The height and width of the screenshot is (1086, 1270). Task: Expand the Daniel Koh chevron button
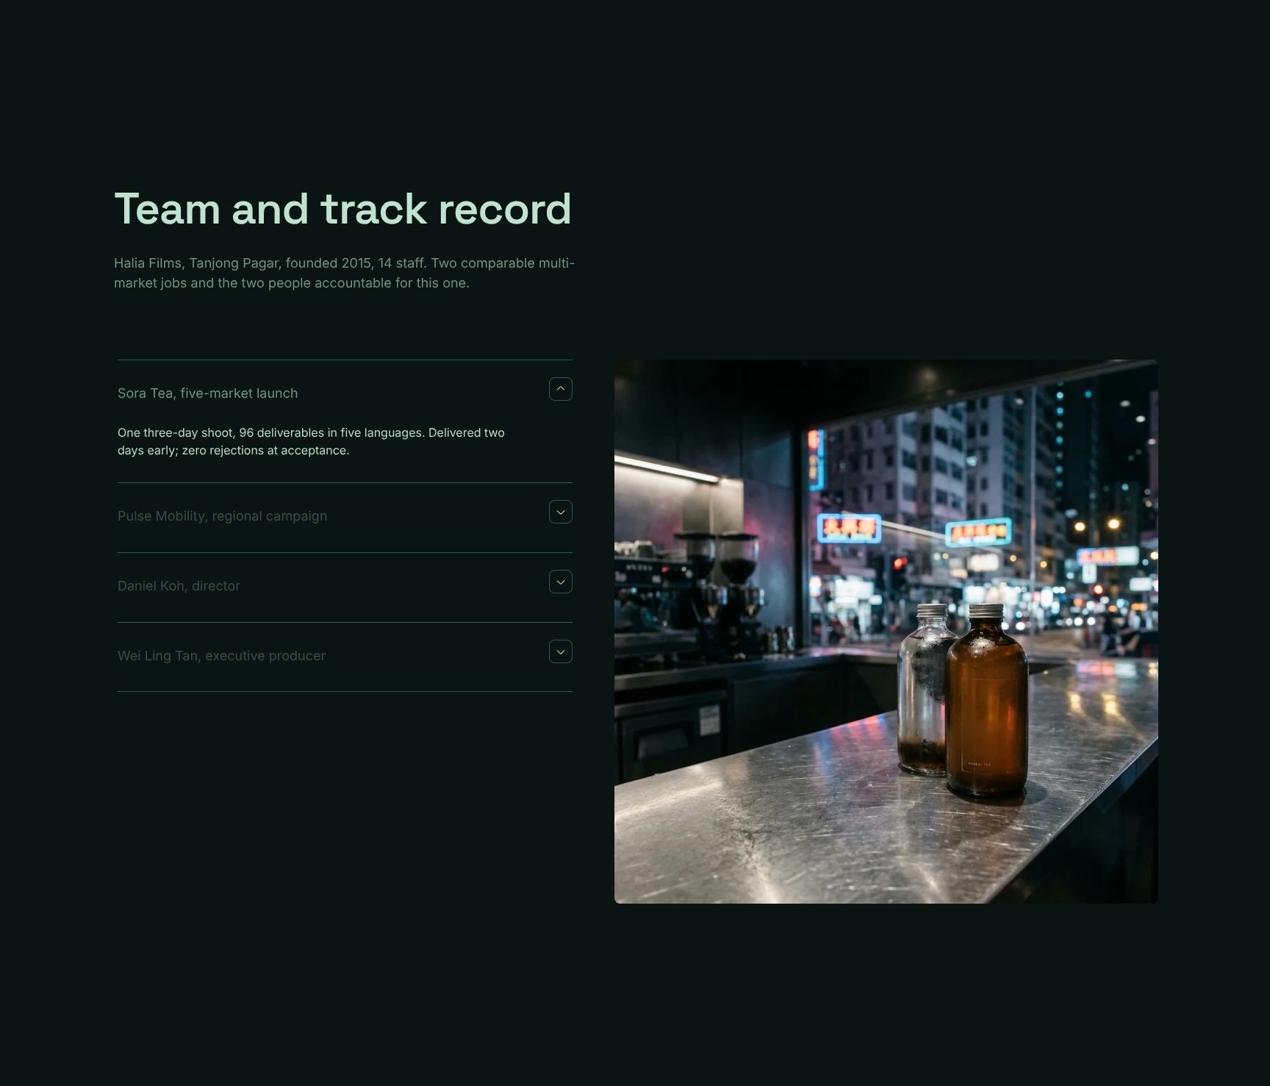click(x=560, y=582)
